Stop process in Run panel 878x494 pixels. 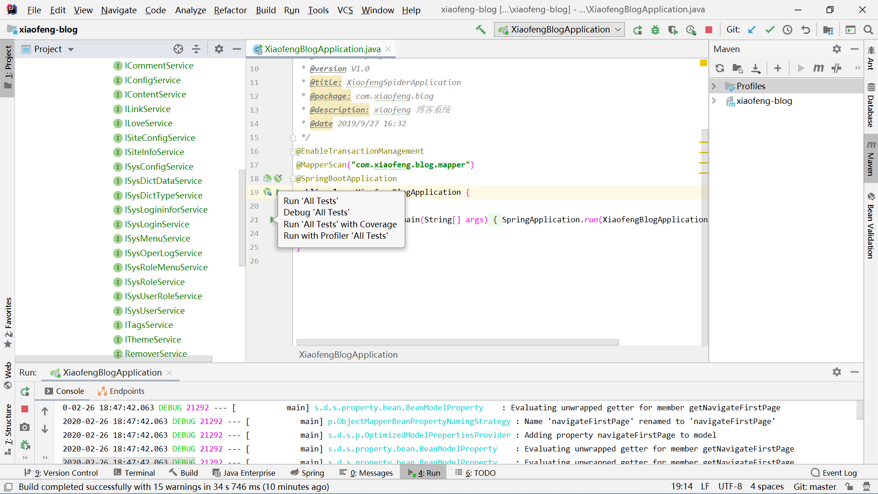pos(25,409)
